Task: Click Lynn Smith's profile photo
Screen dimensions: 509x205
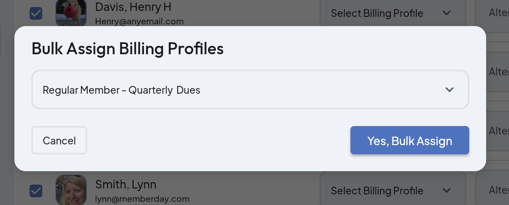Action: click(x=71, y=190)
